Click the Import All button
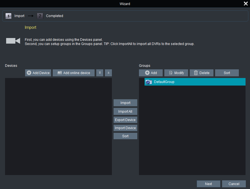Image resolution: width=250 pixels, height=189 pixels. tap(125, 111)
